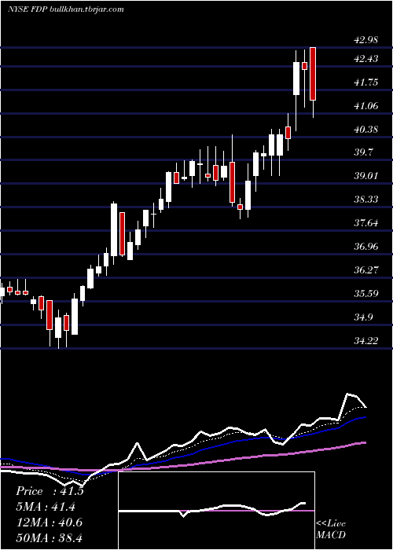Click the 34.22 price axis label
The image size is (393, 550).
click(366, 340)
